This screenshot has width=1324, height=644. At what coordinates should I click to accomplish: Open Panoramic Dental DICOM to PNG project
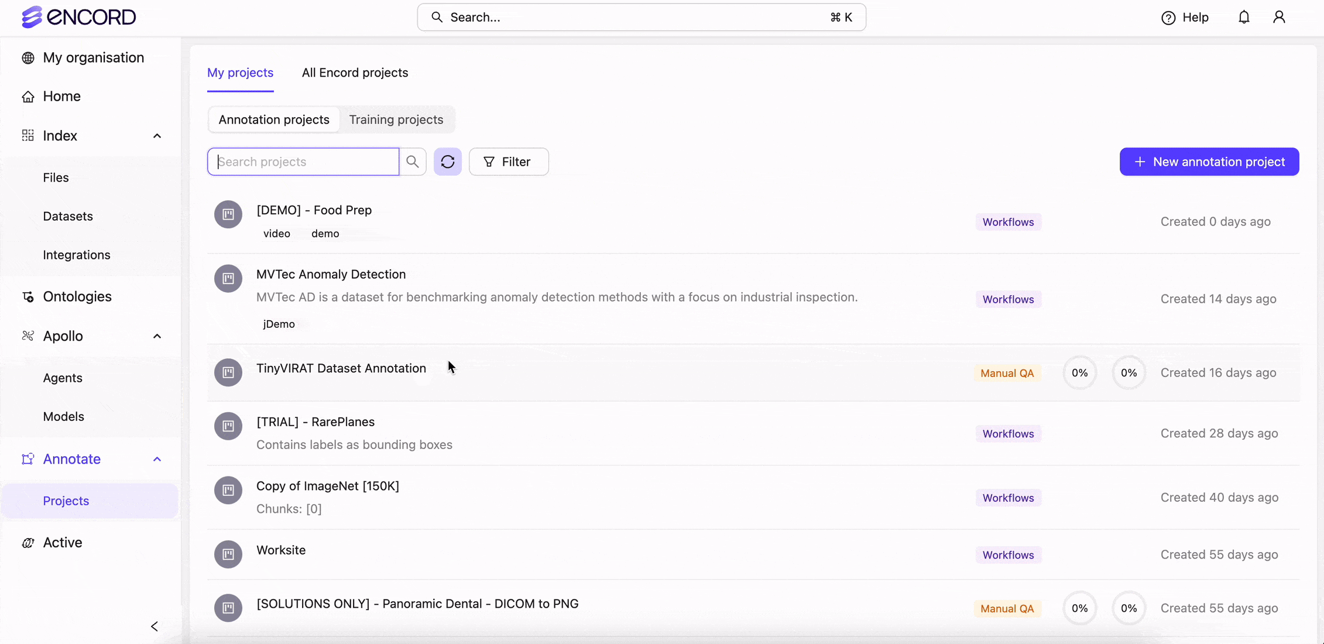pos(417,604)
